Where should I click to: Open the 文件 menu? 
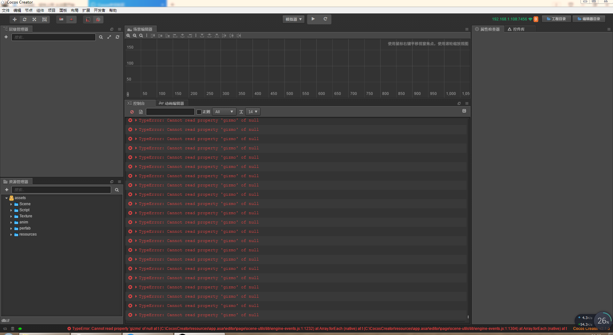point(6,11)
